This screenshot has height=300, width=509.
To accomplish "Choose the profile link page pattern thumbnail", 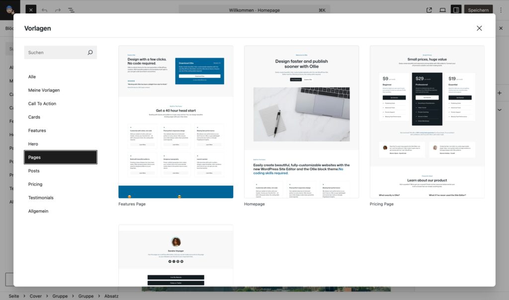I will tap(175, 255).
